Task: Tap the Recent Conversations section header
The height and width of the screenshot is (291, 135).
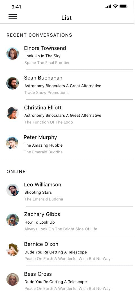Action: click(x=39, y=35)
